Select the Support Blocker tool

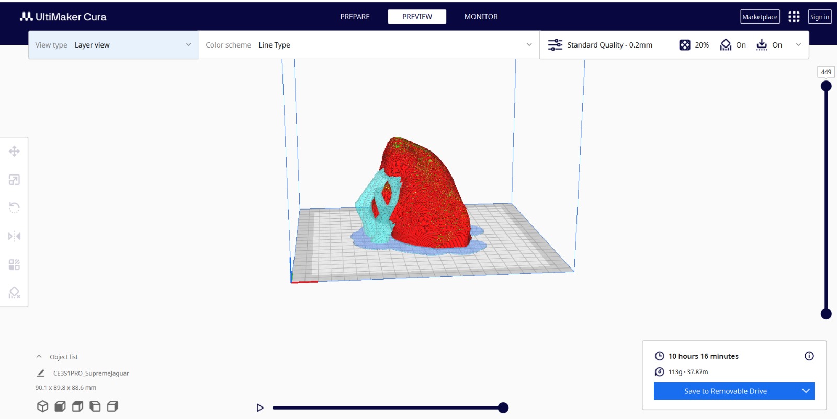(14, 293)
